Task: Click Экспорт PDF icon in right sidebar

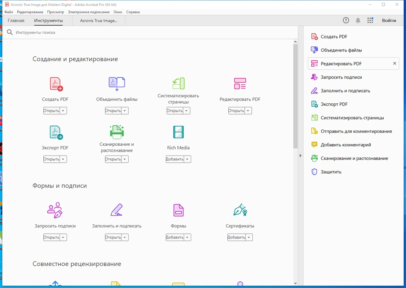Action: (314, 104)
